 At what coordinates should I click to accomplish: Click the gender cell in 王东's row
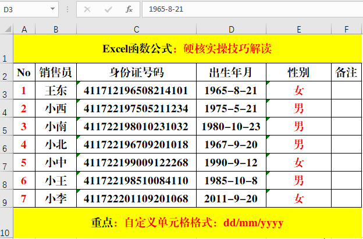coord(299,90)
